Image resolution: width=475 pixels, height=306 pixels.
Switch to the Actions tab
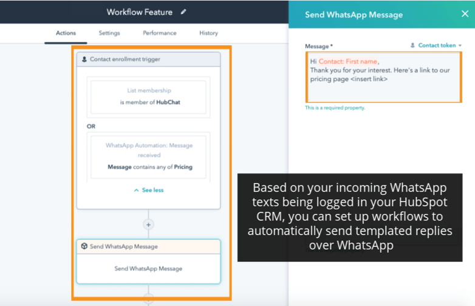66,33
